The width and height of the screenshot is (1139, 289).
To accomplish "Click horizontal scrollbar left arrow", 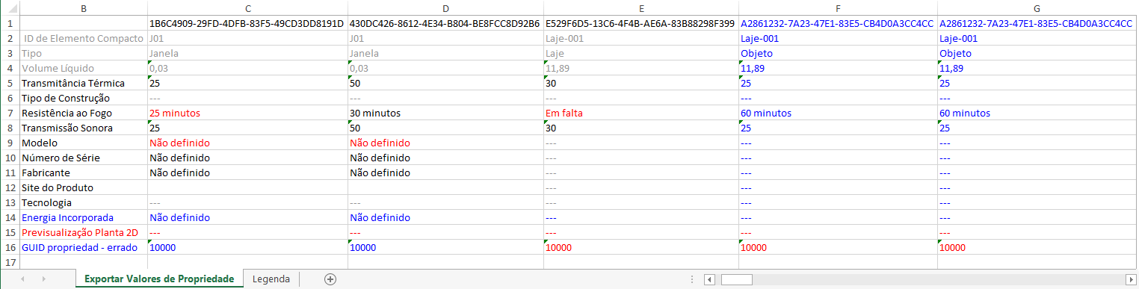I will [x=709, y=279].
